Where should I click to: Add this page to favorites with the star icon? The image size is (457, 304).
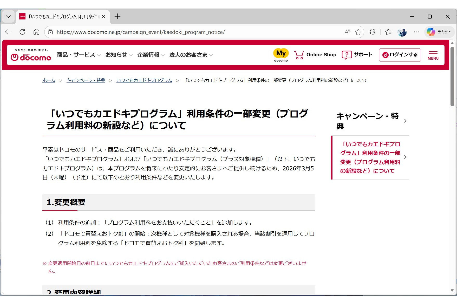(x=358, y=32)
